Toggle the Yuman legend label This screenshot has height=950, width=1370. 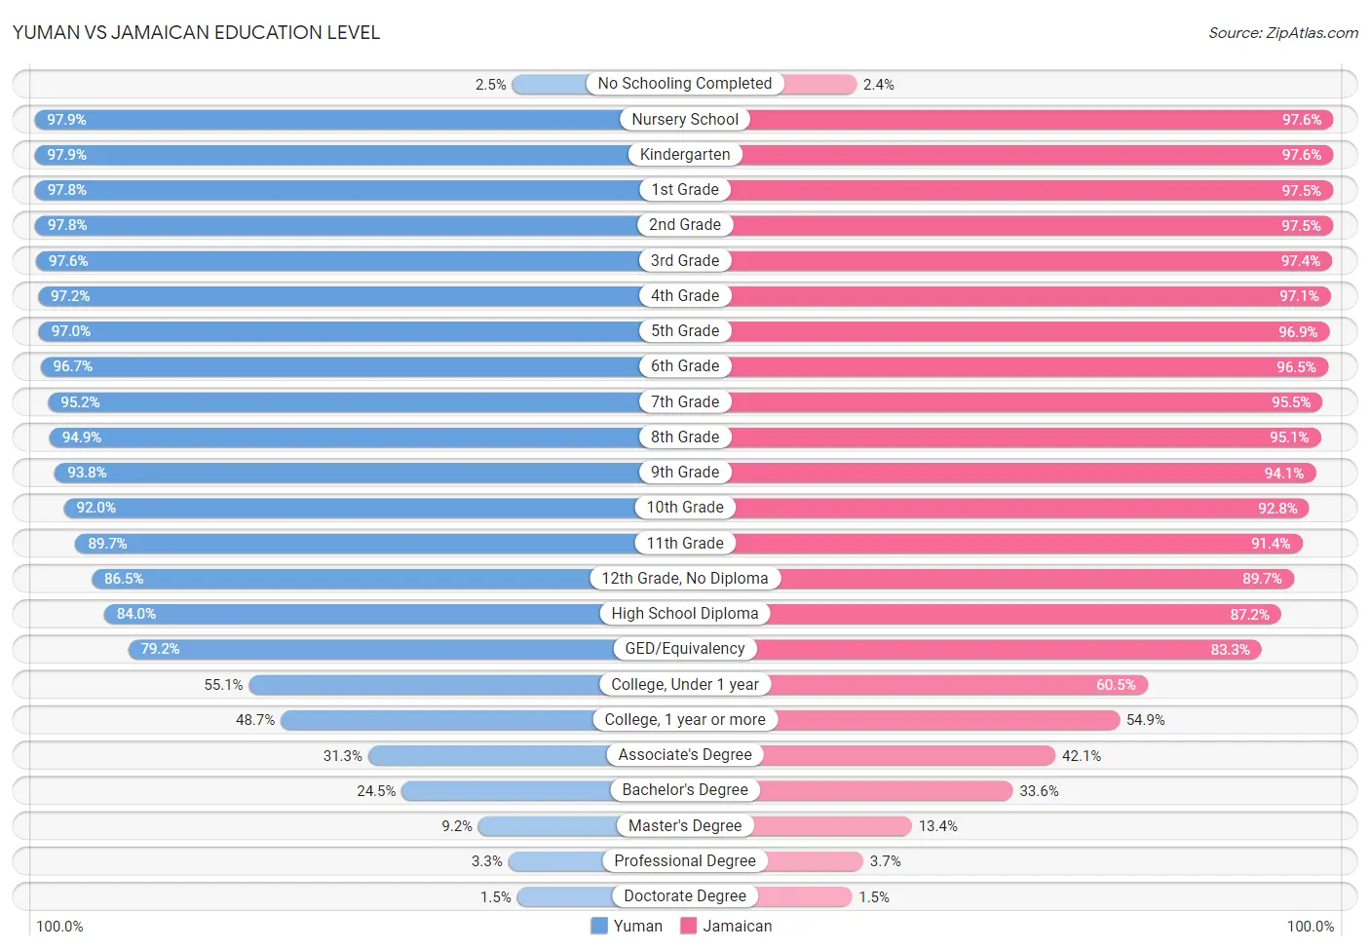click(x=638, y=926)
